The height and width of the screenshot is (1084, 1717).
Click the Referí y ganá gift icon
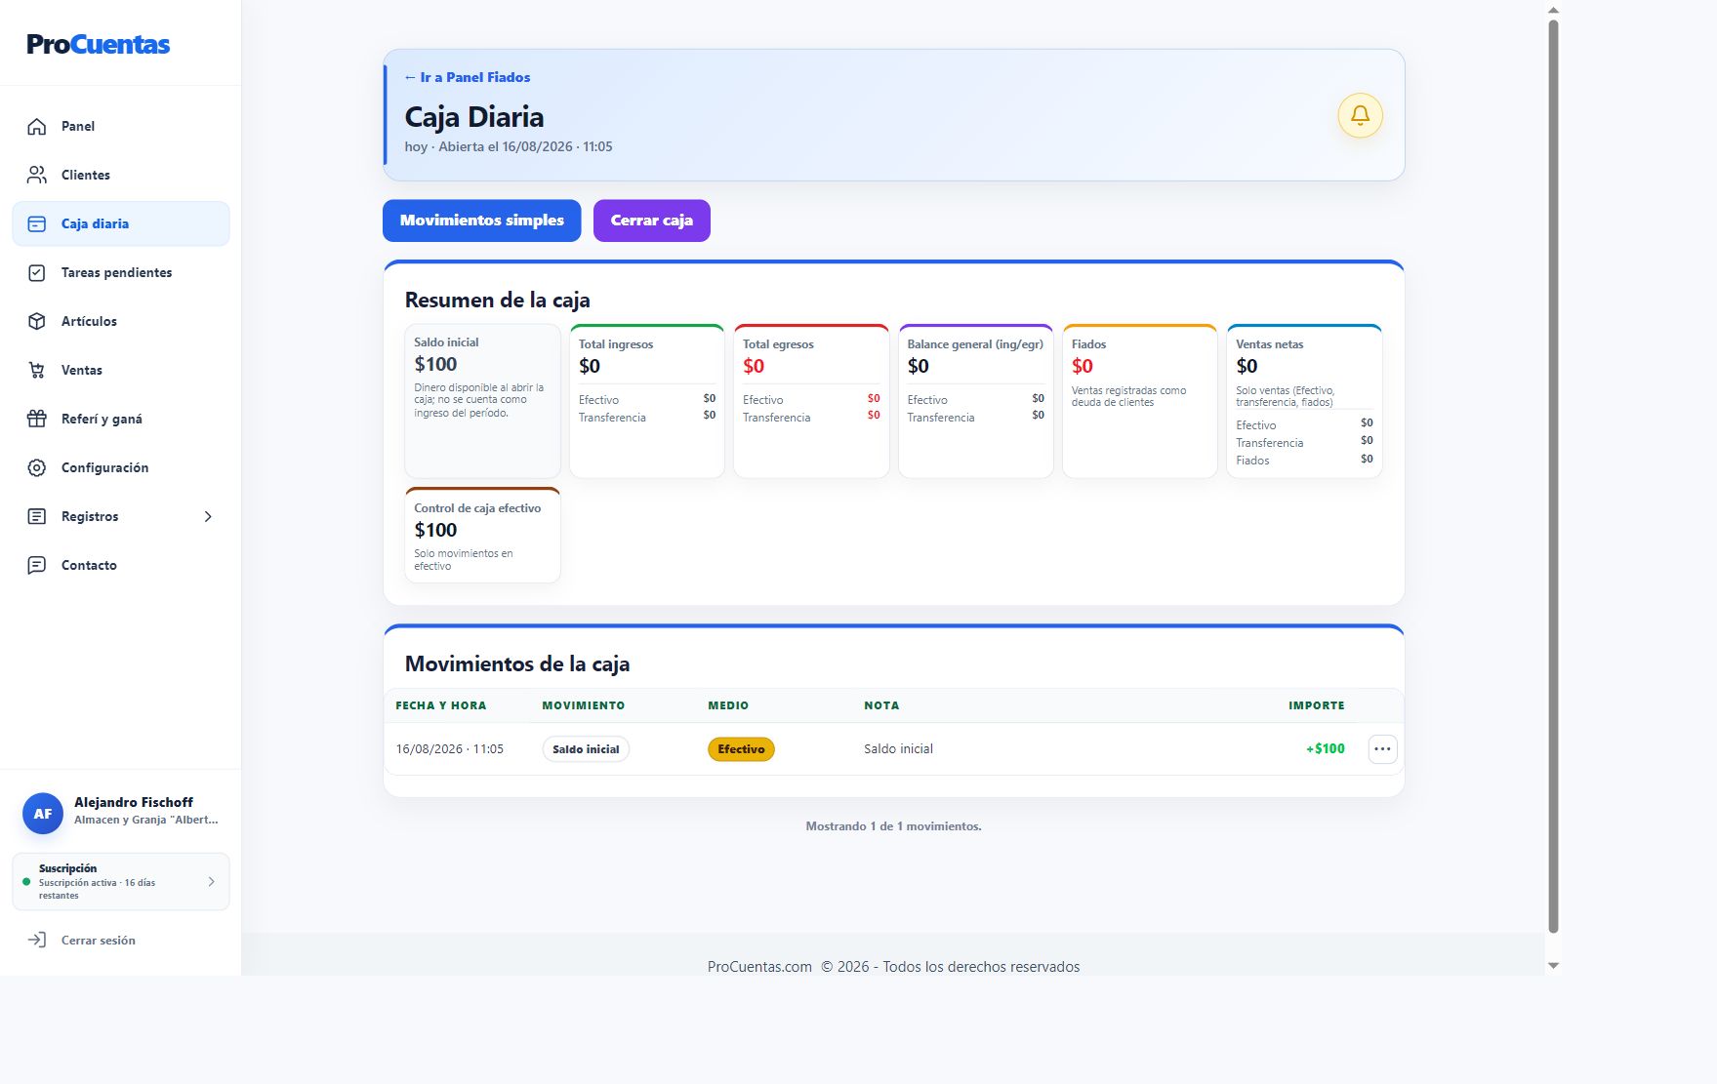point(37,419)
